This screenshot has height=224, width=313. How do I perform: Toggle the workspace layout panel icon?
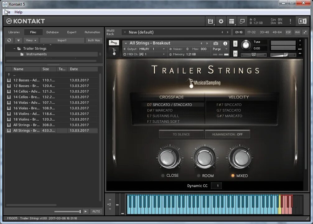[x=231, y=21]
